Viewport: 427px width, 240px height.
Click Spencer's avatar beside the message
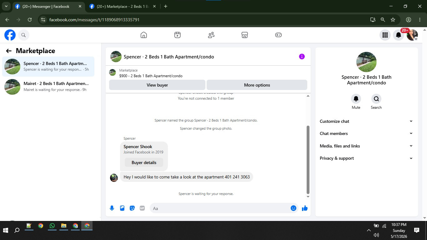point(114,178)
